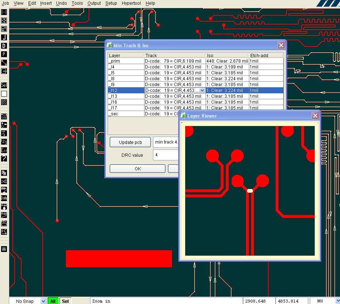Click the X coordinate 2908.648 readout
The image size is (340, 304).
pos(259,301)
